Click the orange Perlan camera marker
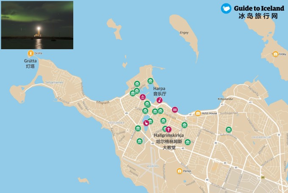 [x=180, y=171]
